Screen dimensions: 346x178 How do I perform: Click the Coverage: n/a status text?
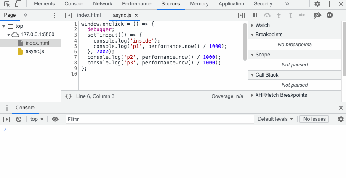click(x=227, y=96)
